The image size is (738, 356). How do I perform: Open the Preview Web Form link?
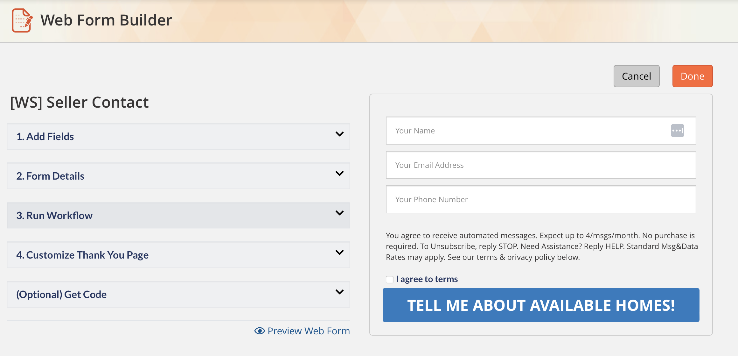click(308, 331)
